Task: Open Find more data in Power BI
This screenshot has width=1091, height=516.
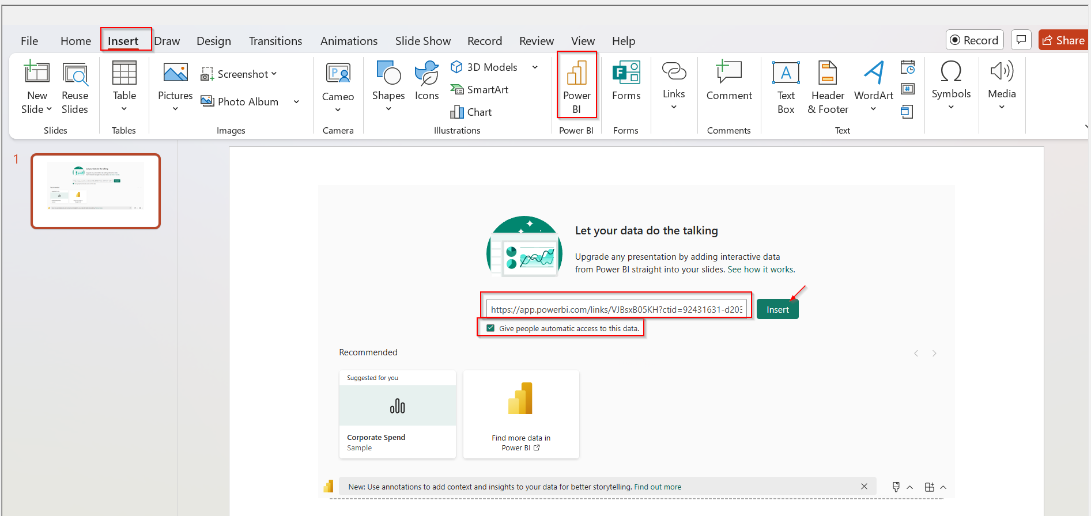Action: tap(521, 415)
